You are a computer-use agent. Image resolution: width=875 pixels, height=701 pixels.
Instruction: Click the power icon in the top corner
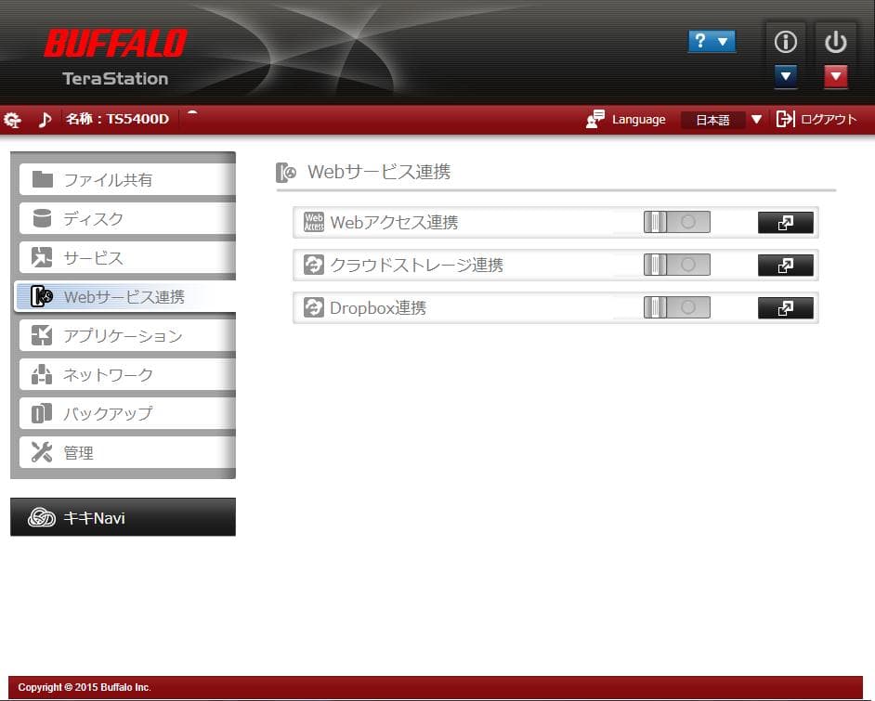tap(834, 41)
